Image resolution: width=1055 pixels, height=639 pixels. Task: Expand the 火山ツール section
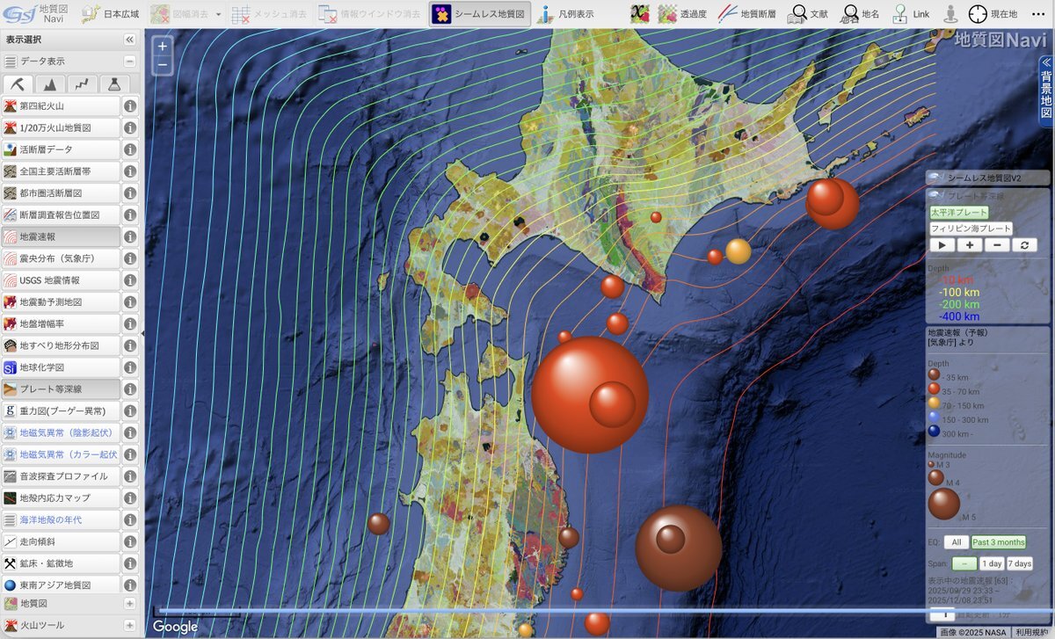click(x=129, y=626)
